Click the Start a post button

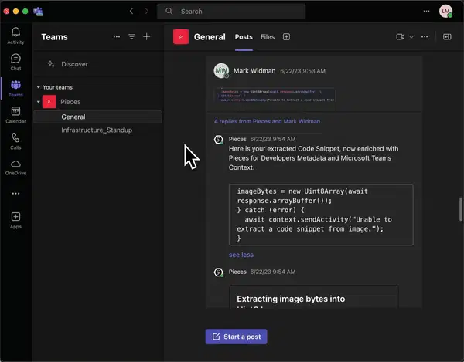click(236, 337)
